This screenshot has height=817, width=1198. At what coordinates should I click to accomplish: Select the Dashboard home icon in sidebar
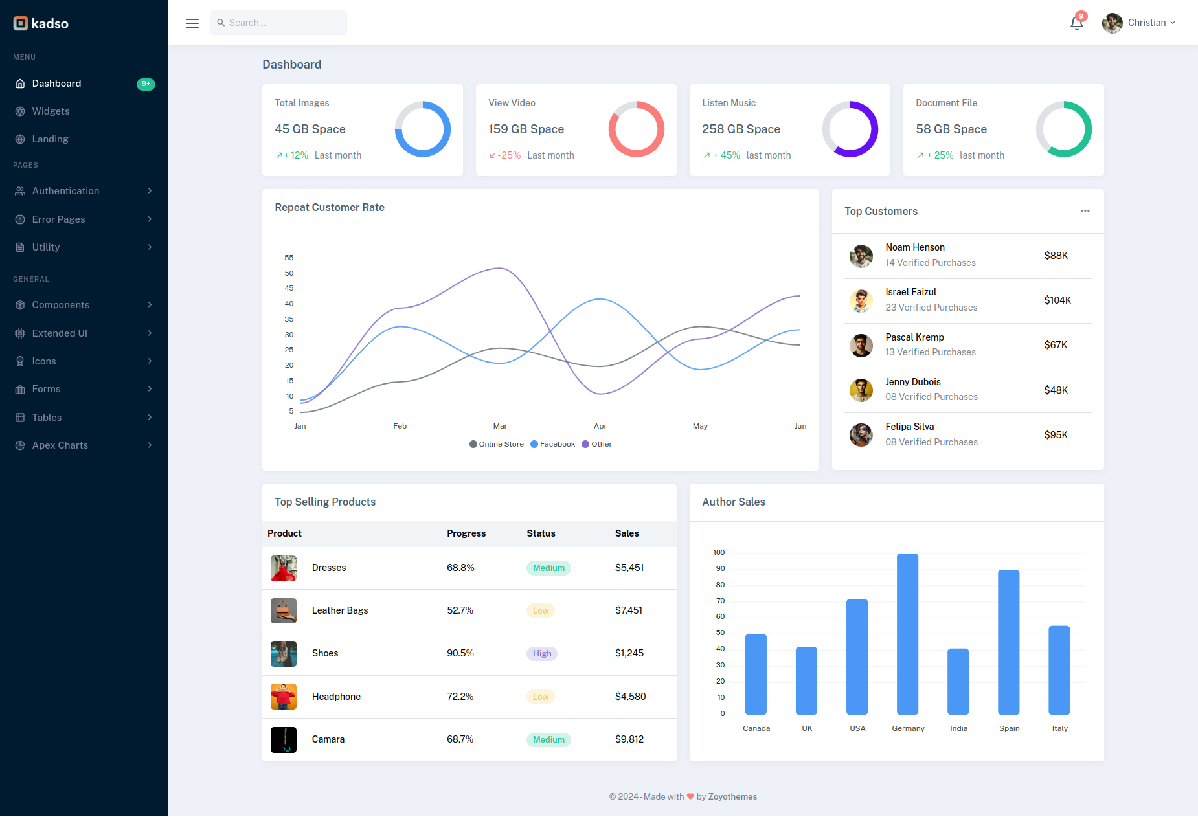click(x=20, y=83)
